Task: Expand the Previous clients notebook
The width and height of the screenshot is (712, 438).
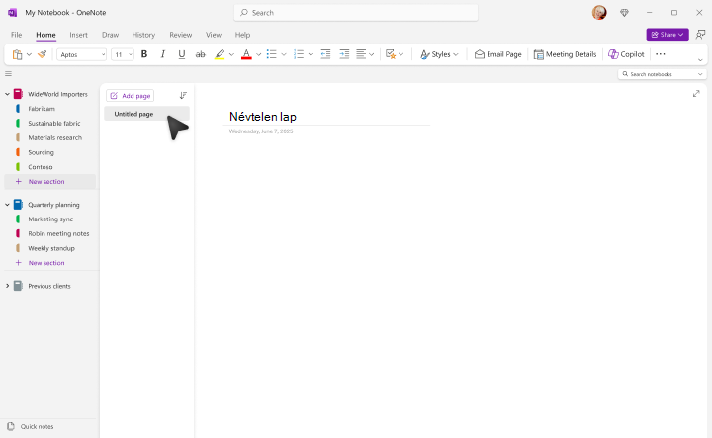Action: click(7, 286)
